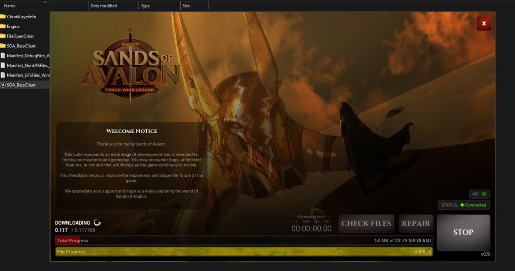
Task: Click the v0.5 version label
Action: [485, 254]
